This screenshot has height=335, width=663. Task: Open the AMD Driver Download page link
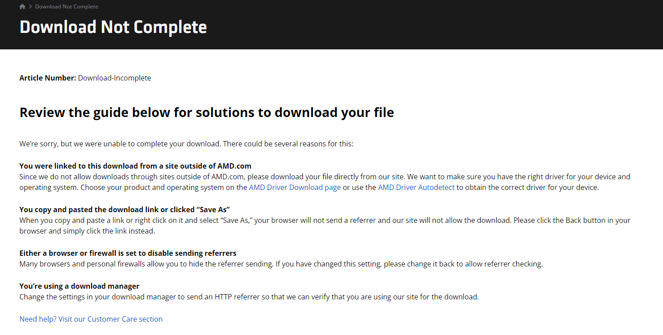tap(295, 187)
